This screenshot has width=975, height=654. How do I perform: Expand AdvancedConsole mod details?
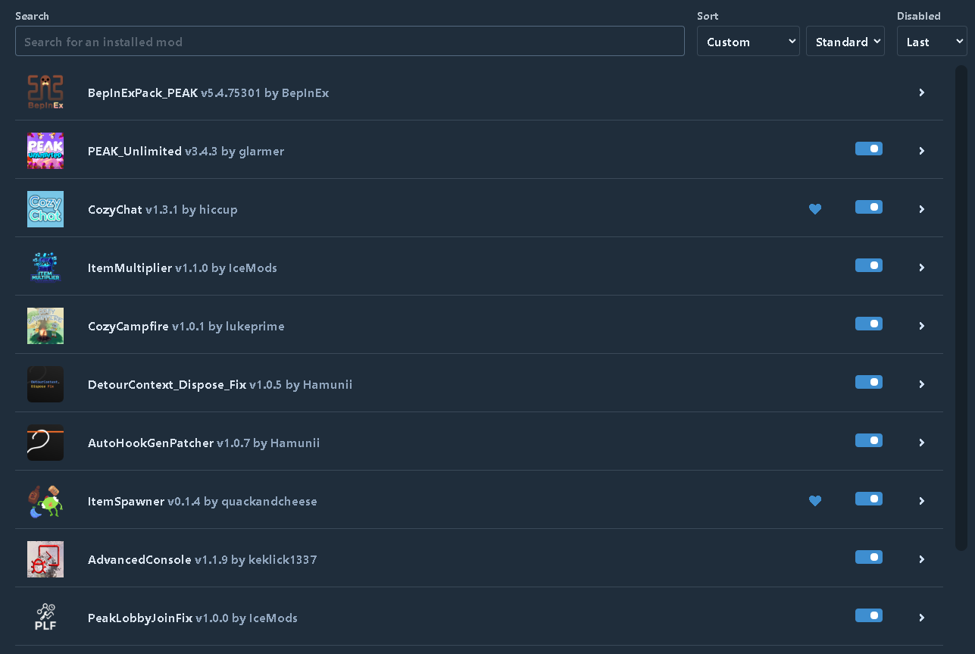pyautogui.click(x=922, y=559)
